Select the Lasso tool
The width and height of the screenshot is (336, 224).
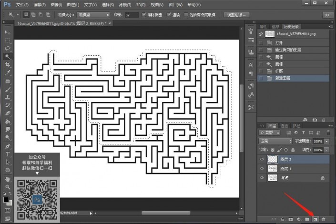tap(8, 48)
